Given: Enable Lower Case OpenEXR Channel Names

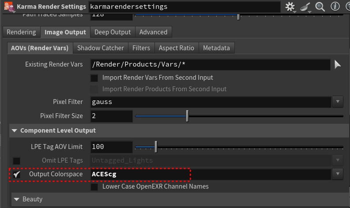Looking at the screenshot, I should click(94, 187).
